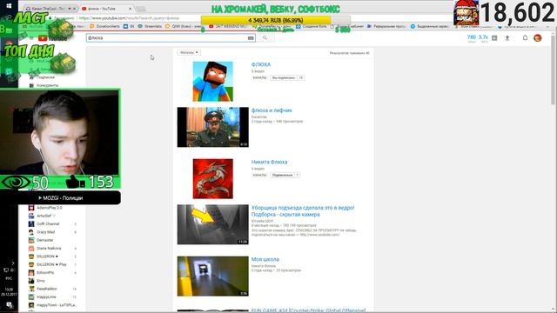Screen dimensions: 557x313
Task: Open the DonationAlerts bookmark
Action: click(104, 26)
